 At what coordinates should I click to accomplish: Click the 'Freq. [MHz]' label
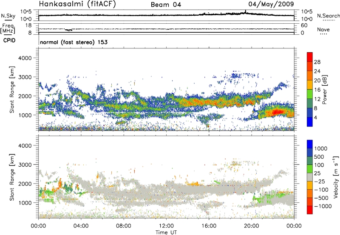tap(8, 28)
